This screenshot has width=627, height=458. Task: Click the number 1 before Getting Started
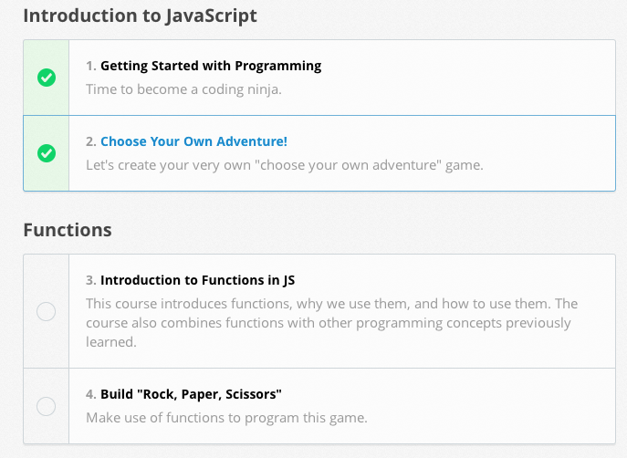90,66
